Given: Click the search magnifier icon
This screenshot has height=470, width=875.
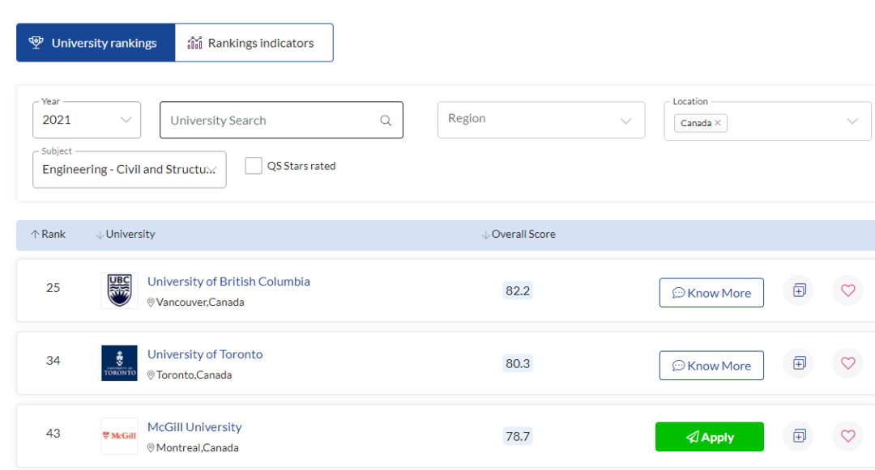Looking at the screenshot, I should click(x=386, y=121).
